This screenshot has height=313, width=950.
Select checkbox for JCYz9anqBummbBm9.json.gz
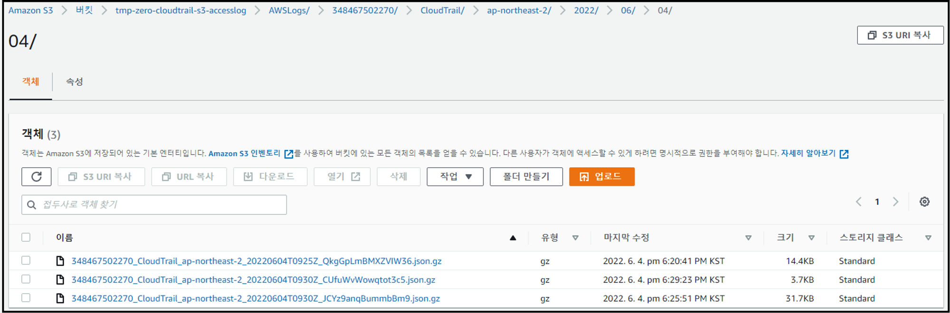click(26, 298)
